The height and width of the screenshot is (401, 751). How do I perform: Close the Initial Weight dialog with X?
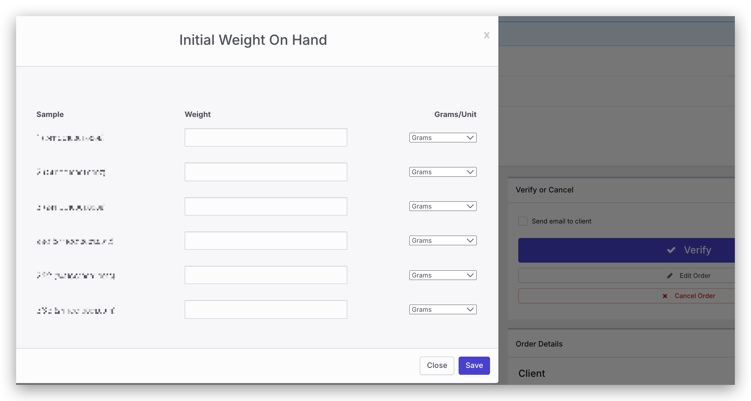[x=486, y=36]
